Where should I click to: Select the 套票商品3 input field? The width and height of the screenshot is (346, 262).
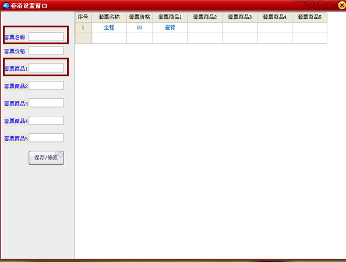point(46,103)
